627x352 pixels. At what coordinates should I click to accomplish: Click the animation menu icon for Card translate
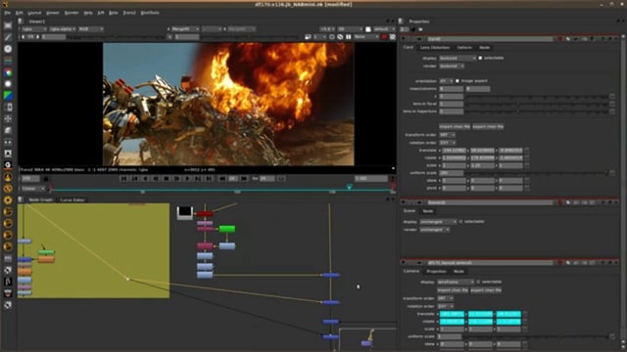tap(527, 151)
